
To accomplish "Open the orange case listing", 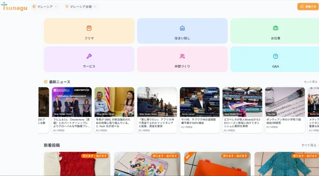I will click(x=218, y=164).
